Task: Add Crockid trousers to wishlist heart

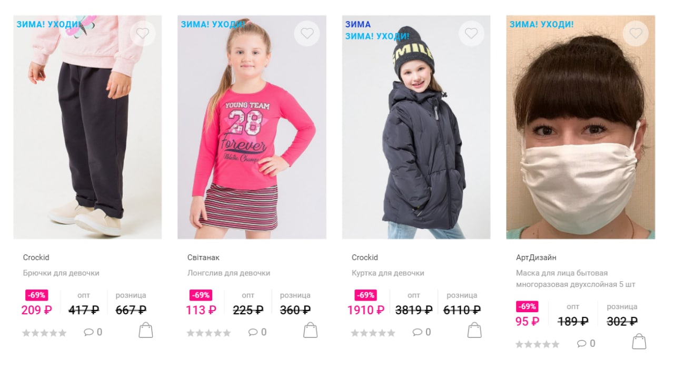Action: (143, 34)
